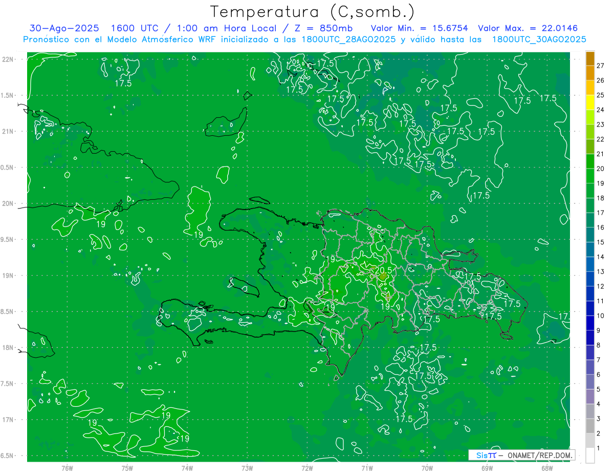Click the "70W" longitude axis label
Viewport: 614px width, 475px height.
coord(427,468)
